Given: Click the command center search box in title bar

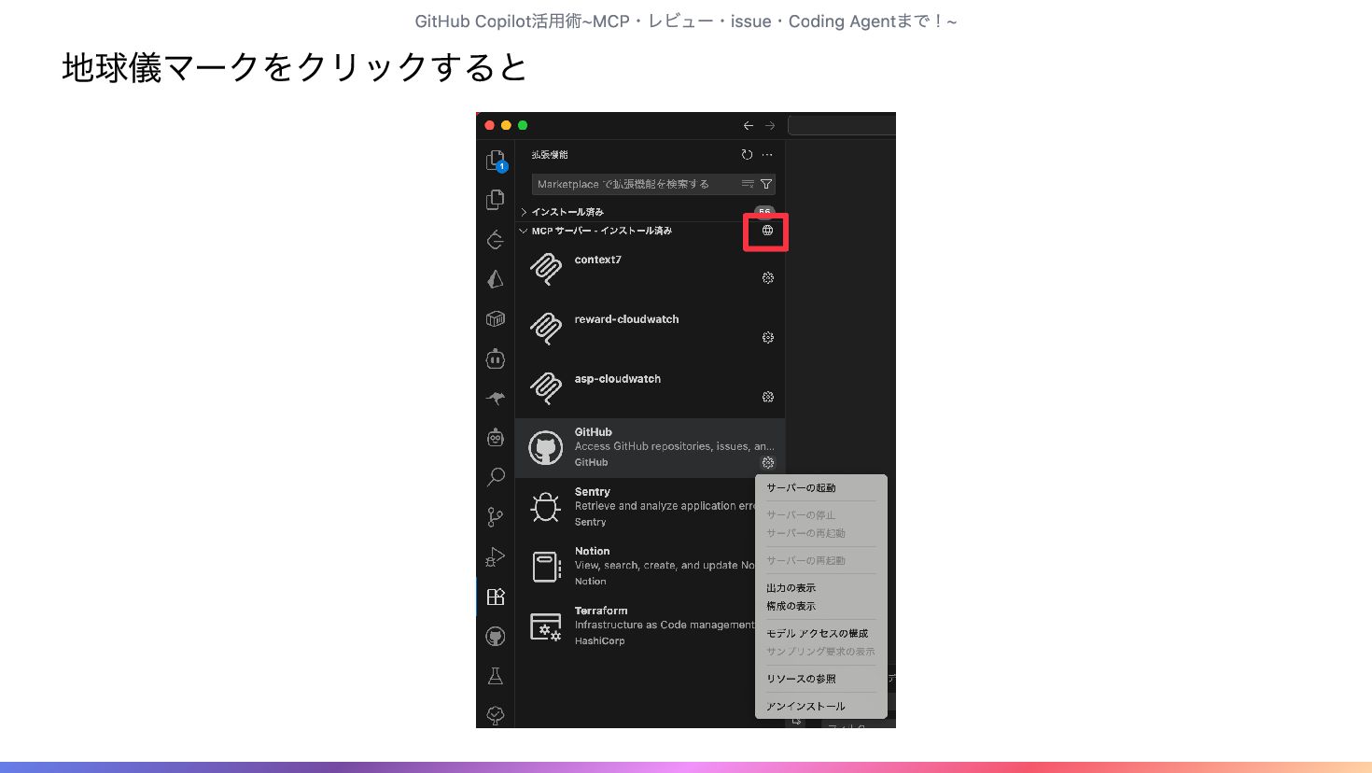Looking at the screenshot, I should coord(842,125).
